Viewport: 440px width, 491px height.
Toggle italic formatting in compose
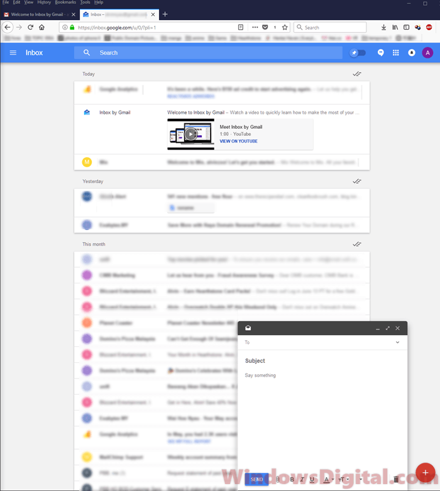click(x=302, y=480)
